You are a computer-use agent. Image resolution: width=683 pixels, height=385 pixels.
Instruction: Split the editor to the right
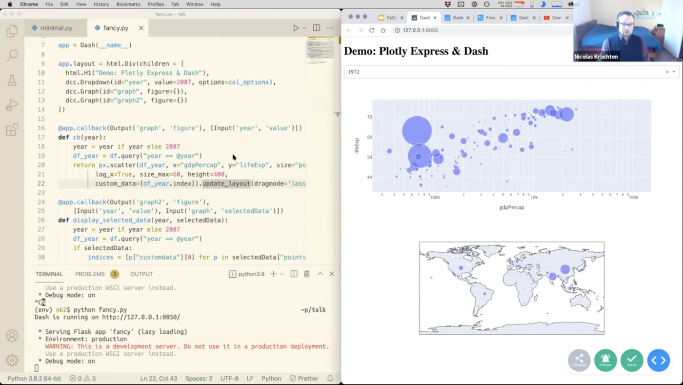pyautogui.click(x=317, y=28)
